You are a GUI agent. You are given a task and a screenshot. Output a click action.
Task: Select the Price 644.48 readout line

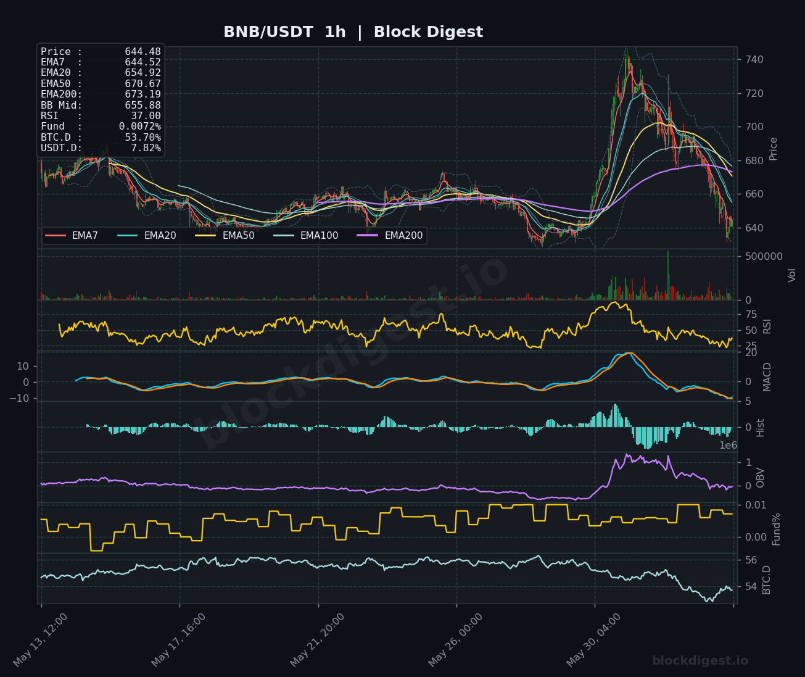[x=101, y=52]
